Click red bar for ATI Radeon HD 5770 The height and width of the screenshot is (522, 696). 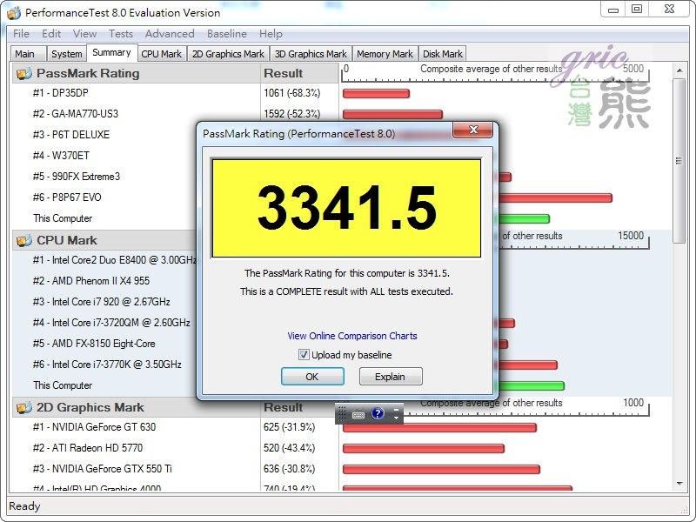(424, 449)
